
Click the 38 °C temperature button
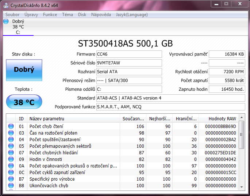(24, 102)
